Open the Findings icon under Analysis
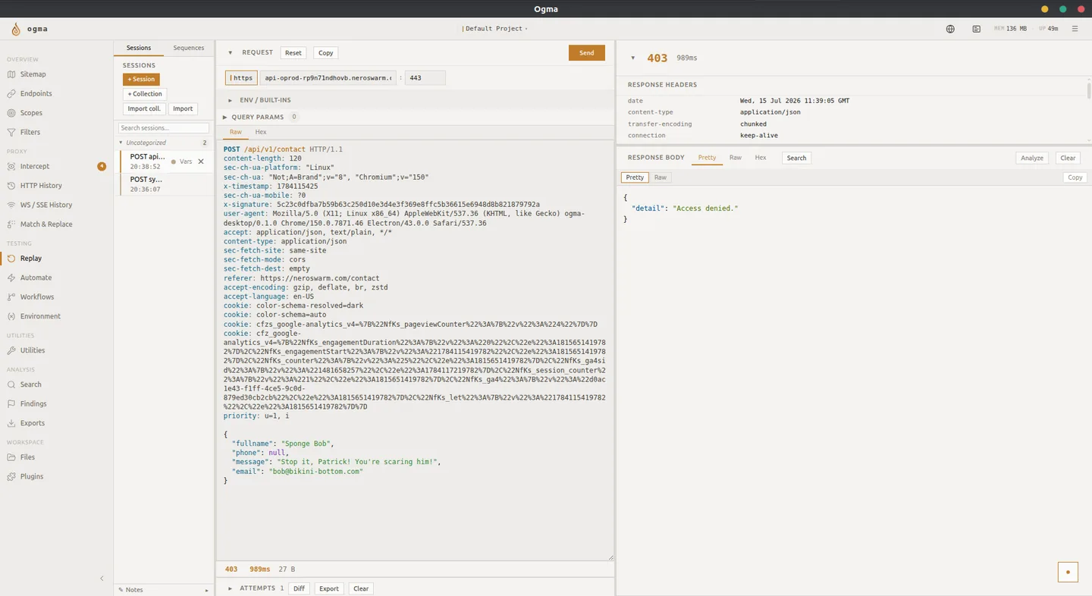Screen dimensions: 1092x596 (11, 404)
